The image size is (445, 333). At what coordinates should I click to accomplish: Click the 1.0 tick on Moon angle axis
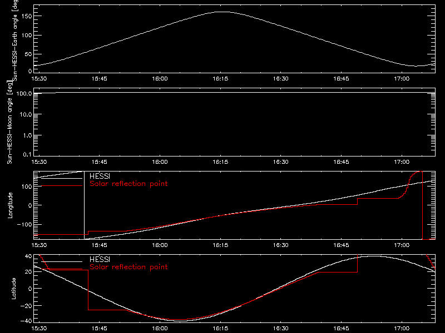[x=27, y=135]
